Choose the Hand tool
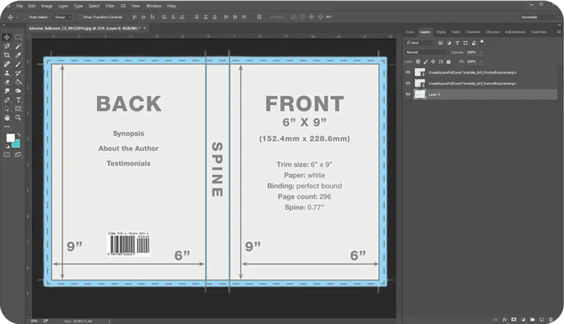Image resolution: width=564 pixels, height=324 pixels. [x=6, y=118]
